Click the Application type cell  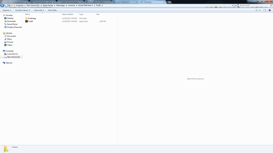[x=84, y=21]
